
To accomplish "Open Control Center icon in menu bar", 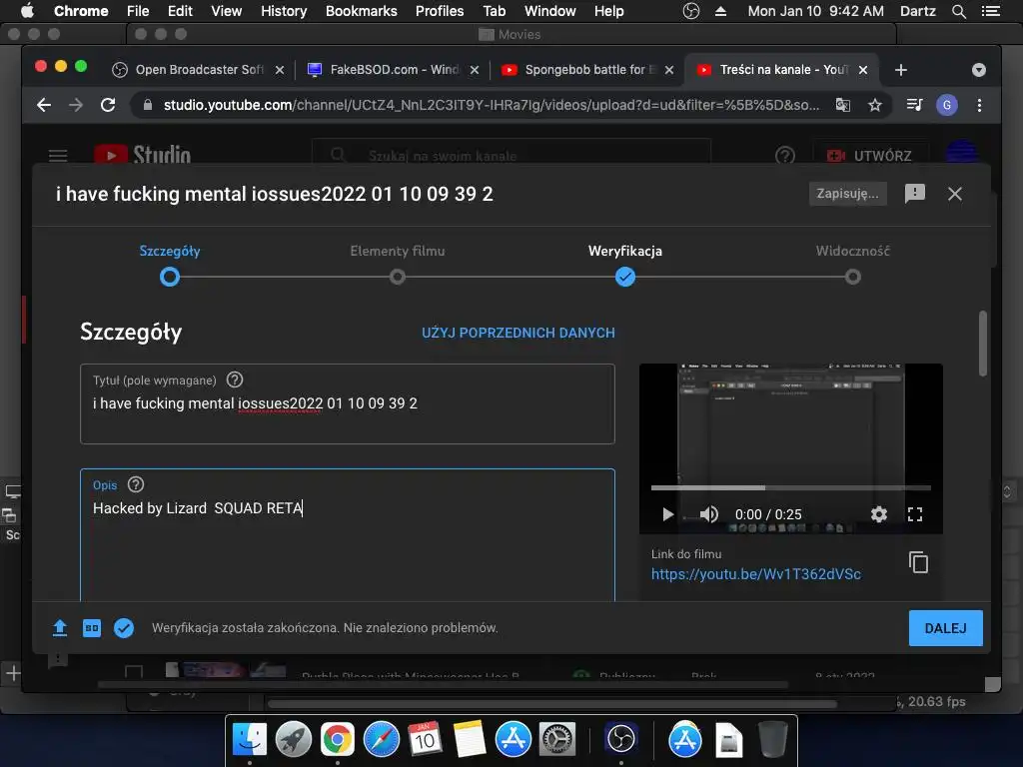I will 990,11.
